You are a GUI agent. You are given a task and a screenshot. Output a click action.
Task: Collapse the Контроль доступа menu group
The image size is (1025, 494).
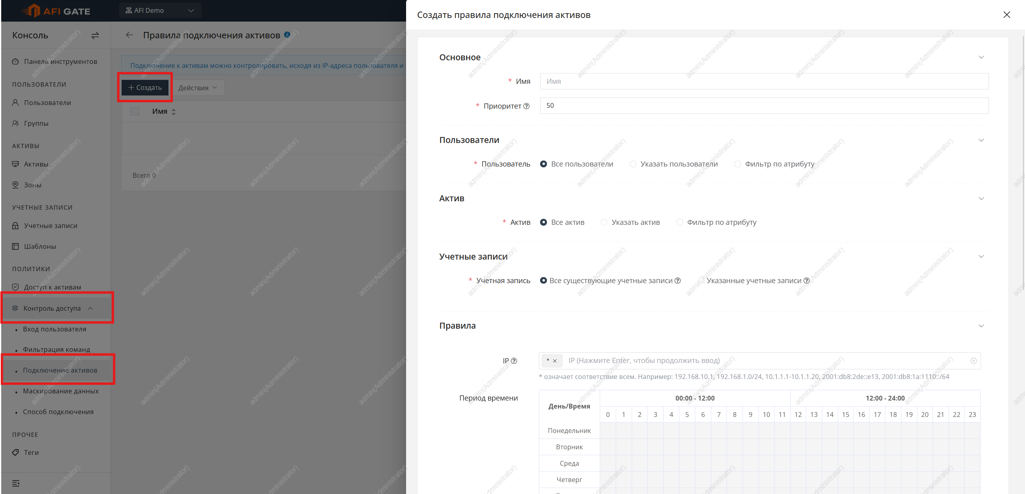point(90,308)
